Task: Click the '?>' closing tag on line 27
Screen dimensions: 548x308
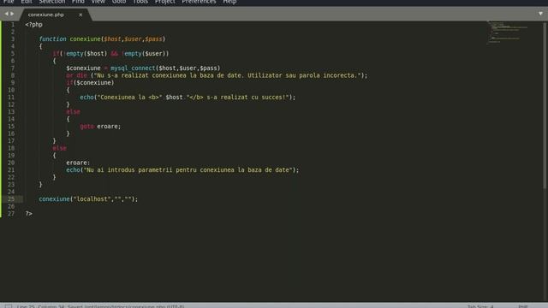Action: click(x=28, y=213)
